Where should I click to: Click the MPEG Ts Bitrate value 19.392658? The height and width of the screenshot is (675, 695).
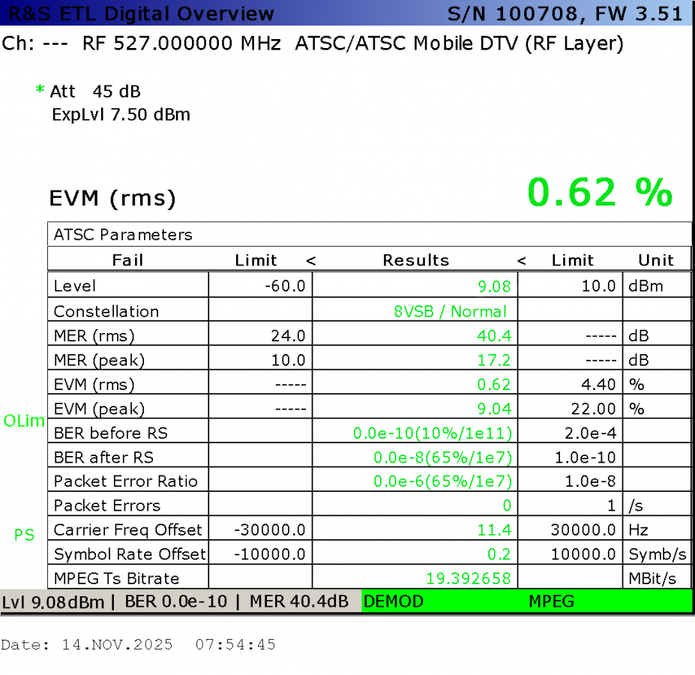pyautogui.click(x=469, y=578)
